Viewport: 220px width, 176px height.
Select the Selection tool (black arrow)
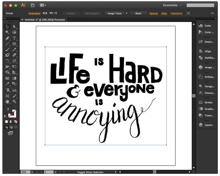pyautogui.click(x=7, y=26)
